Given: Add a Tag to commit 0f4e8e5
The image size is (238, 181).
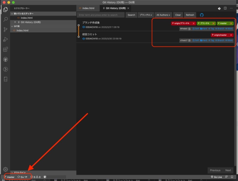Looking at the screenshot, I should (x=211, y=29).
